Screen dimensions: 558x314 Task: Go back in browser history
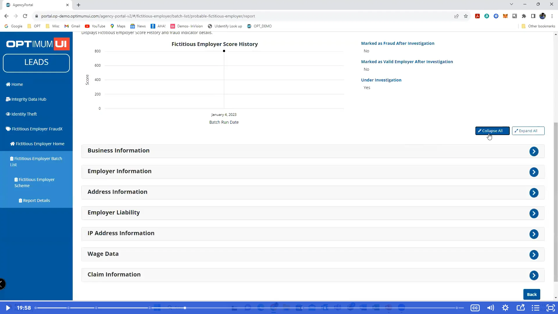[6, 16]
